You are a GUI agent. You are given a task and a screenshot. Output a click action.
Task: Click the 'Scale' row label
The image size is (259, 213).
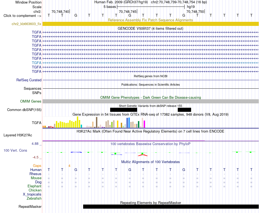tap(37, 7)
